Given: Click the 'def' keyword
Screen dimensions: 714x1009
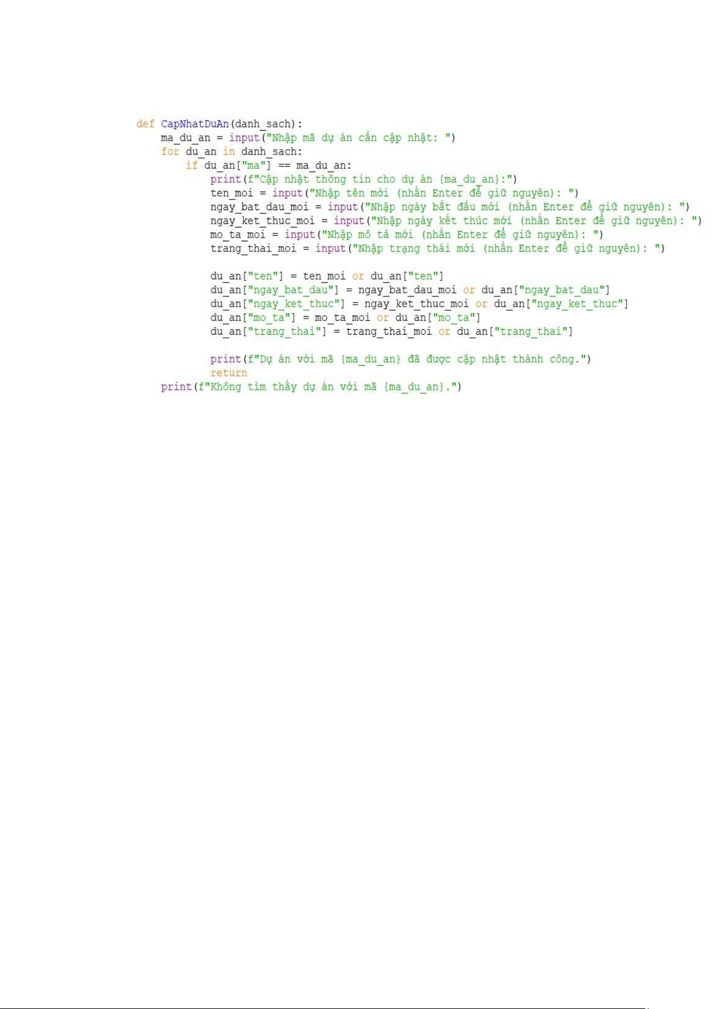Looking at the screenshot, I should (146, 124).
